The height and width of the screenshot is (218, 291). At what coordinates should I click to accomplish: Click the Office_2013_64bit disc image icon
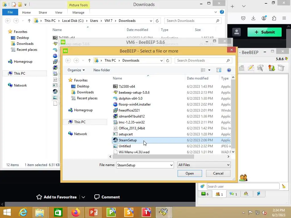point(115,128)
